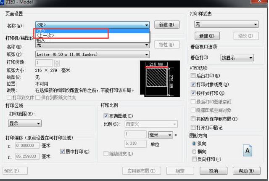Click the paper preview thumbnail
Viewport: 269px width, 181px height.
click(x=160, y=79)
